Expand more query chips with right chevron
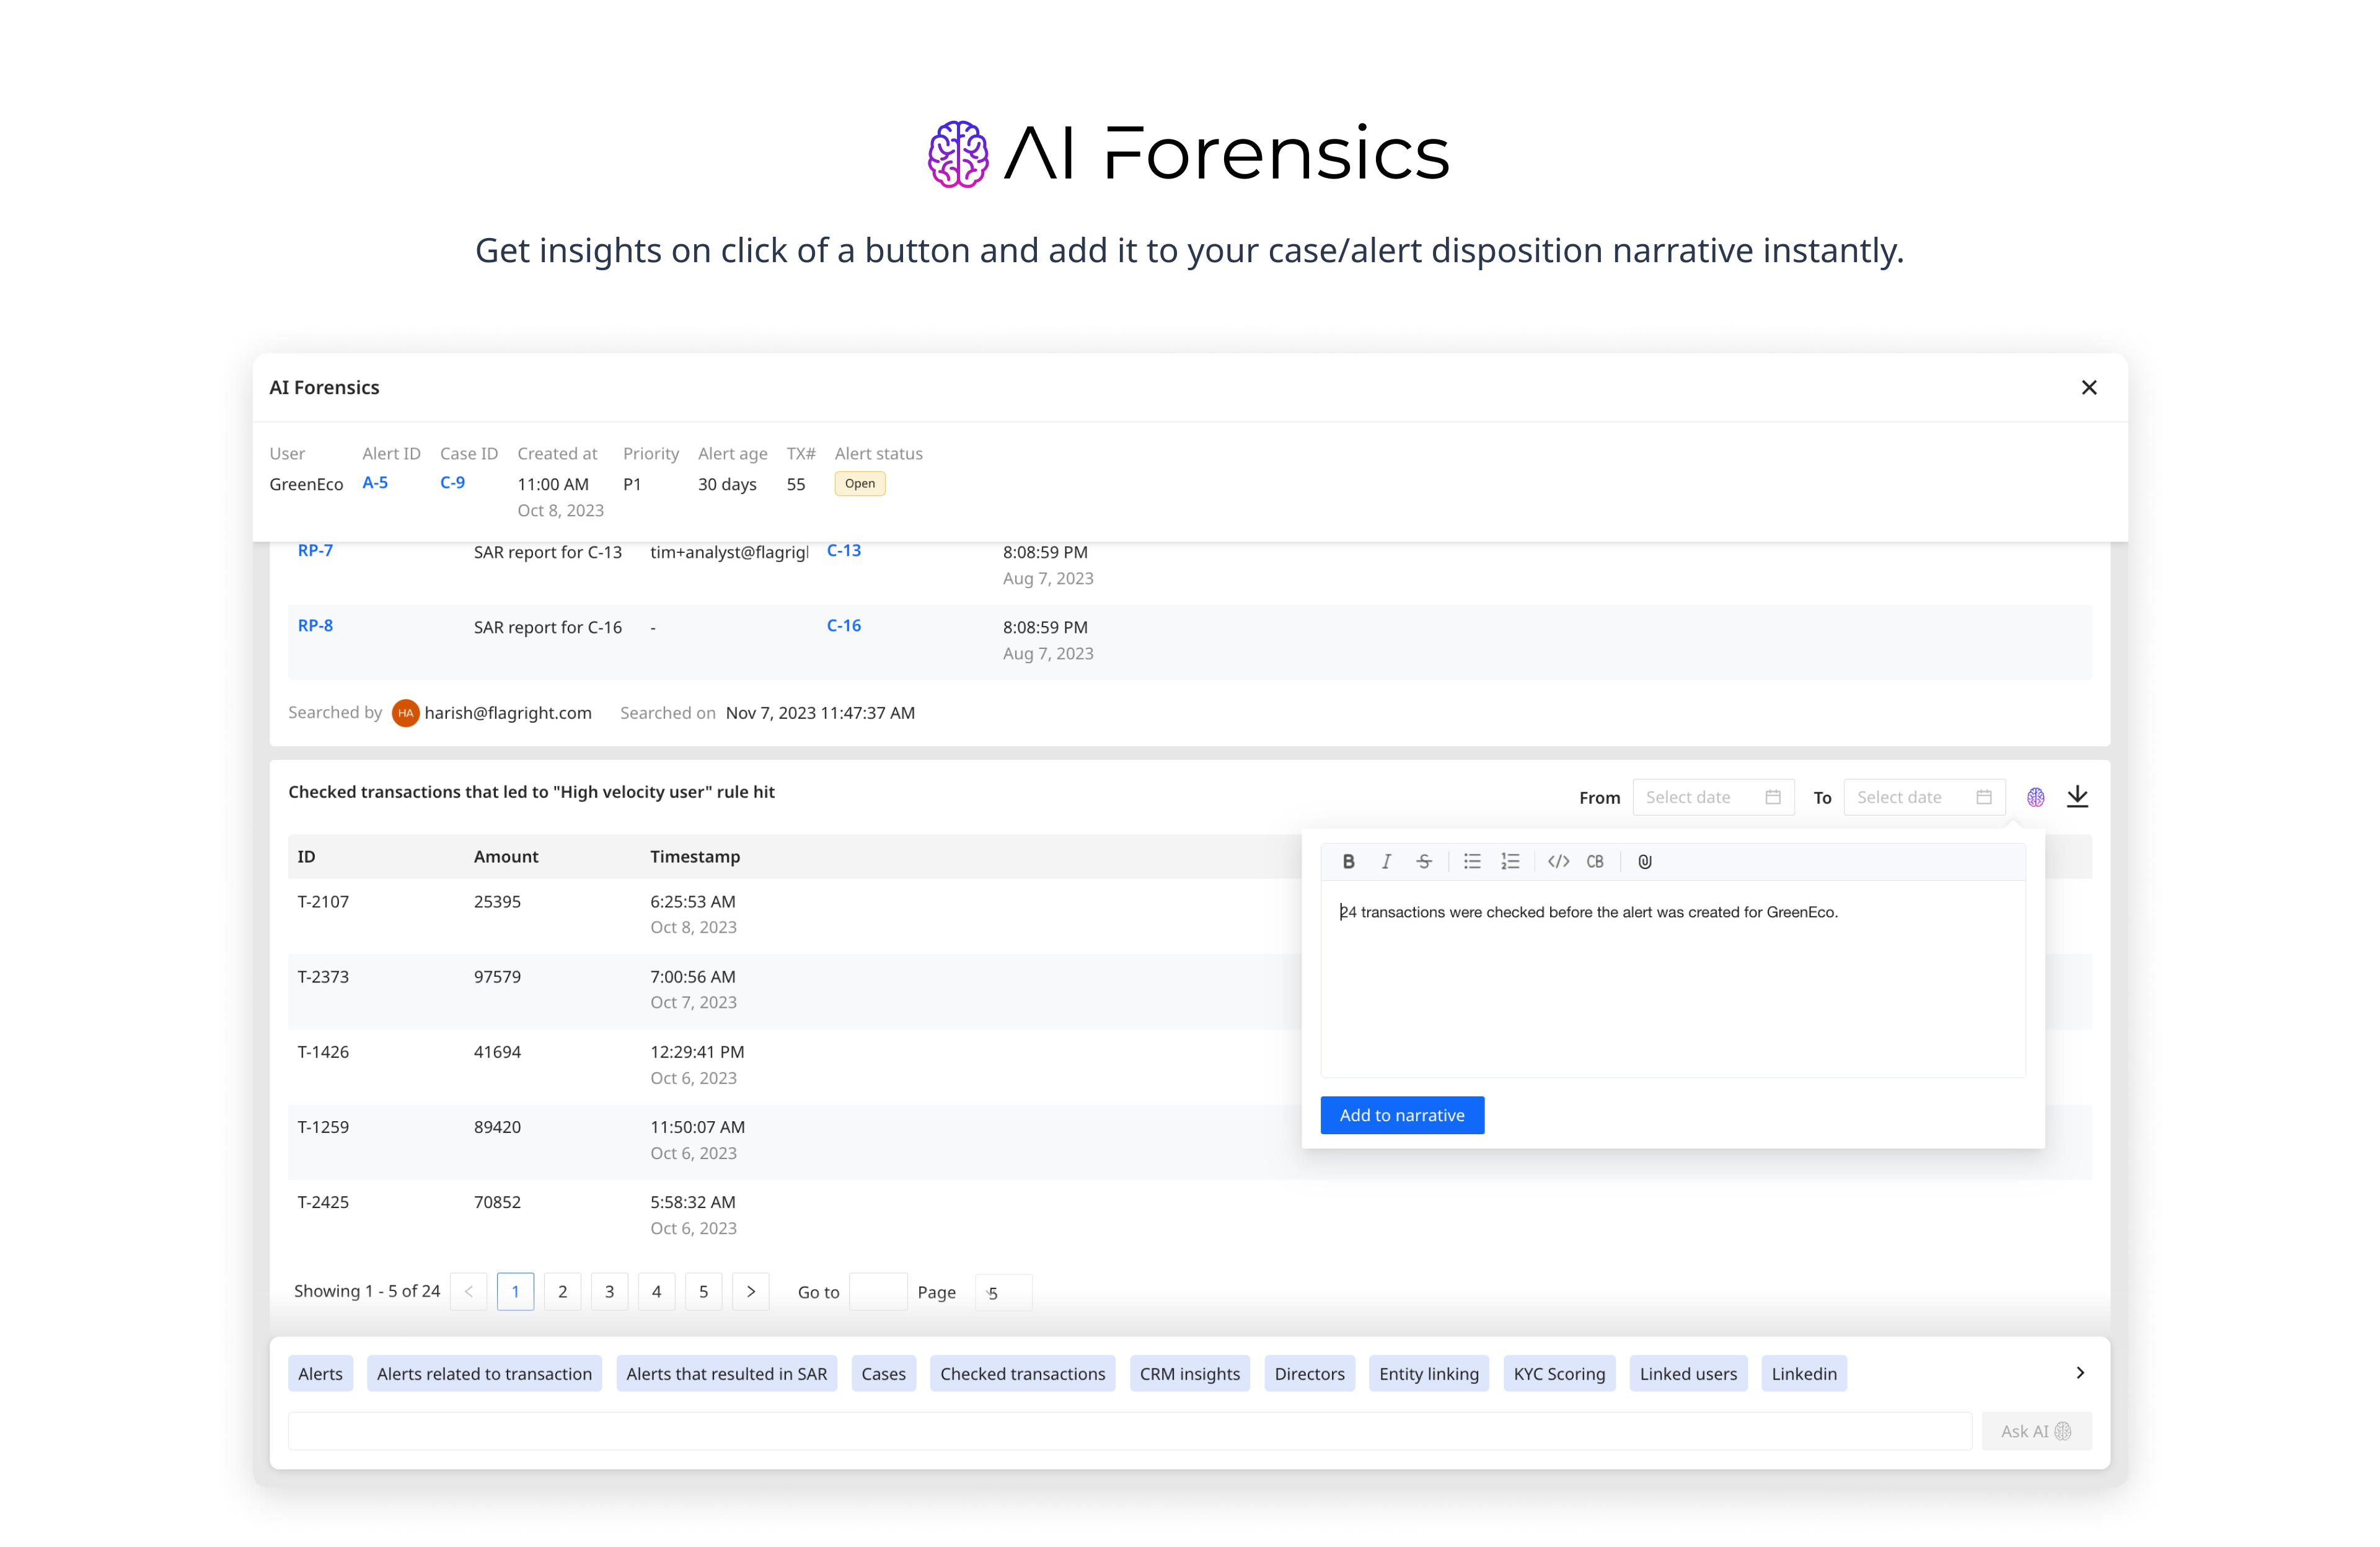This screenshot has height=1547, width=2380. (2080, 1373)
